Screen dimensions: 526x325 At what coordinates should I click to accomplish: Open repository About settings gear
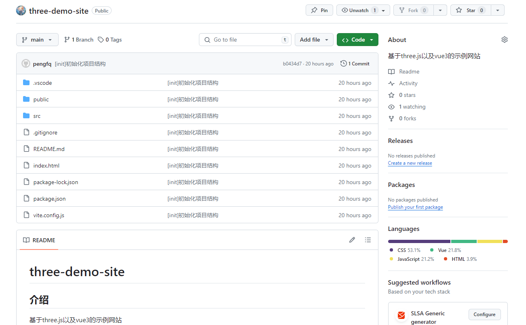[x=504, y=40]
